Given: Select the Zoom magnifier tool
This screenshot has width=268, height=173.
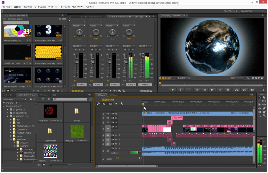Looking at the screenshot, I should point(264,116).
